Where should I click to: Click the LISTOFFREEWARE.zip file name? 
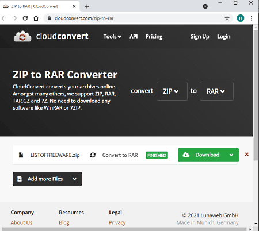[55, 155]
